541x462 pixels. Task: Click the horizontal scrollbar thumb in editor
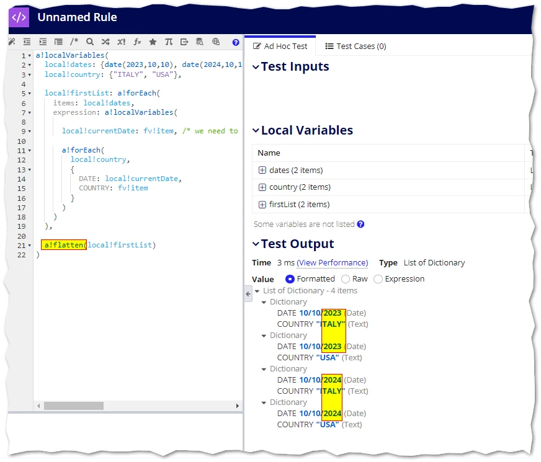(74, 406)
